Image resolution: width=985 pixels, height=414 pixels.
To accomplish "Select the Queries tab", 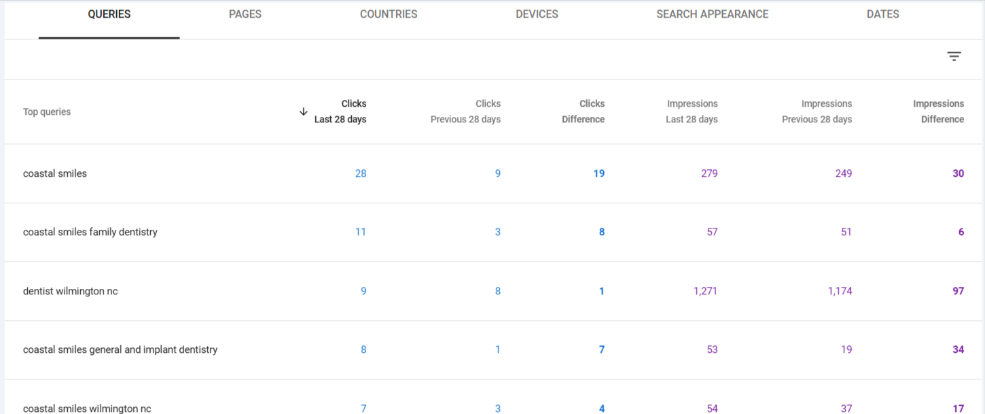I will 109,14.
